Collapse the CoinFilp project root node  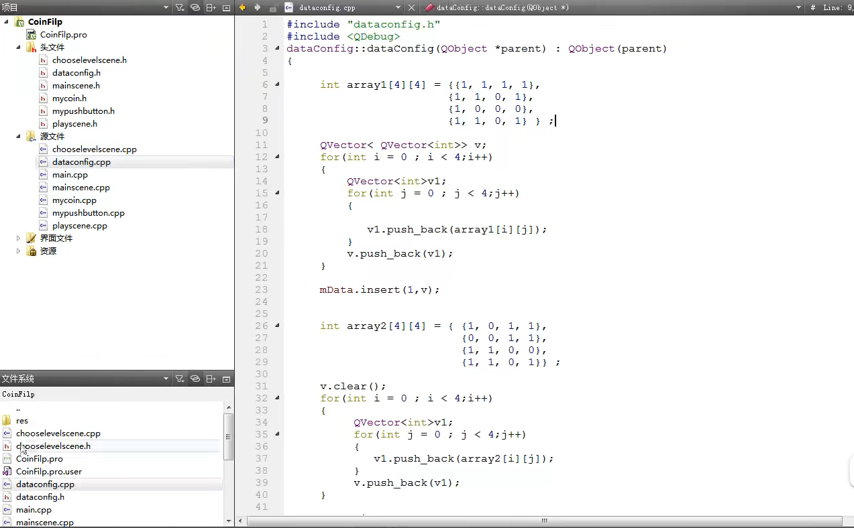pyautogui.click(x=7, y=22)
